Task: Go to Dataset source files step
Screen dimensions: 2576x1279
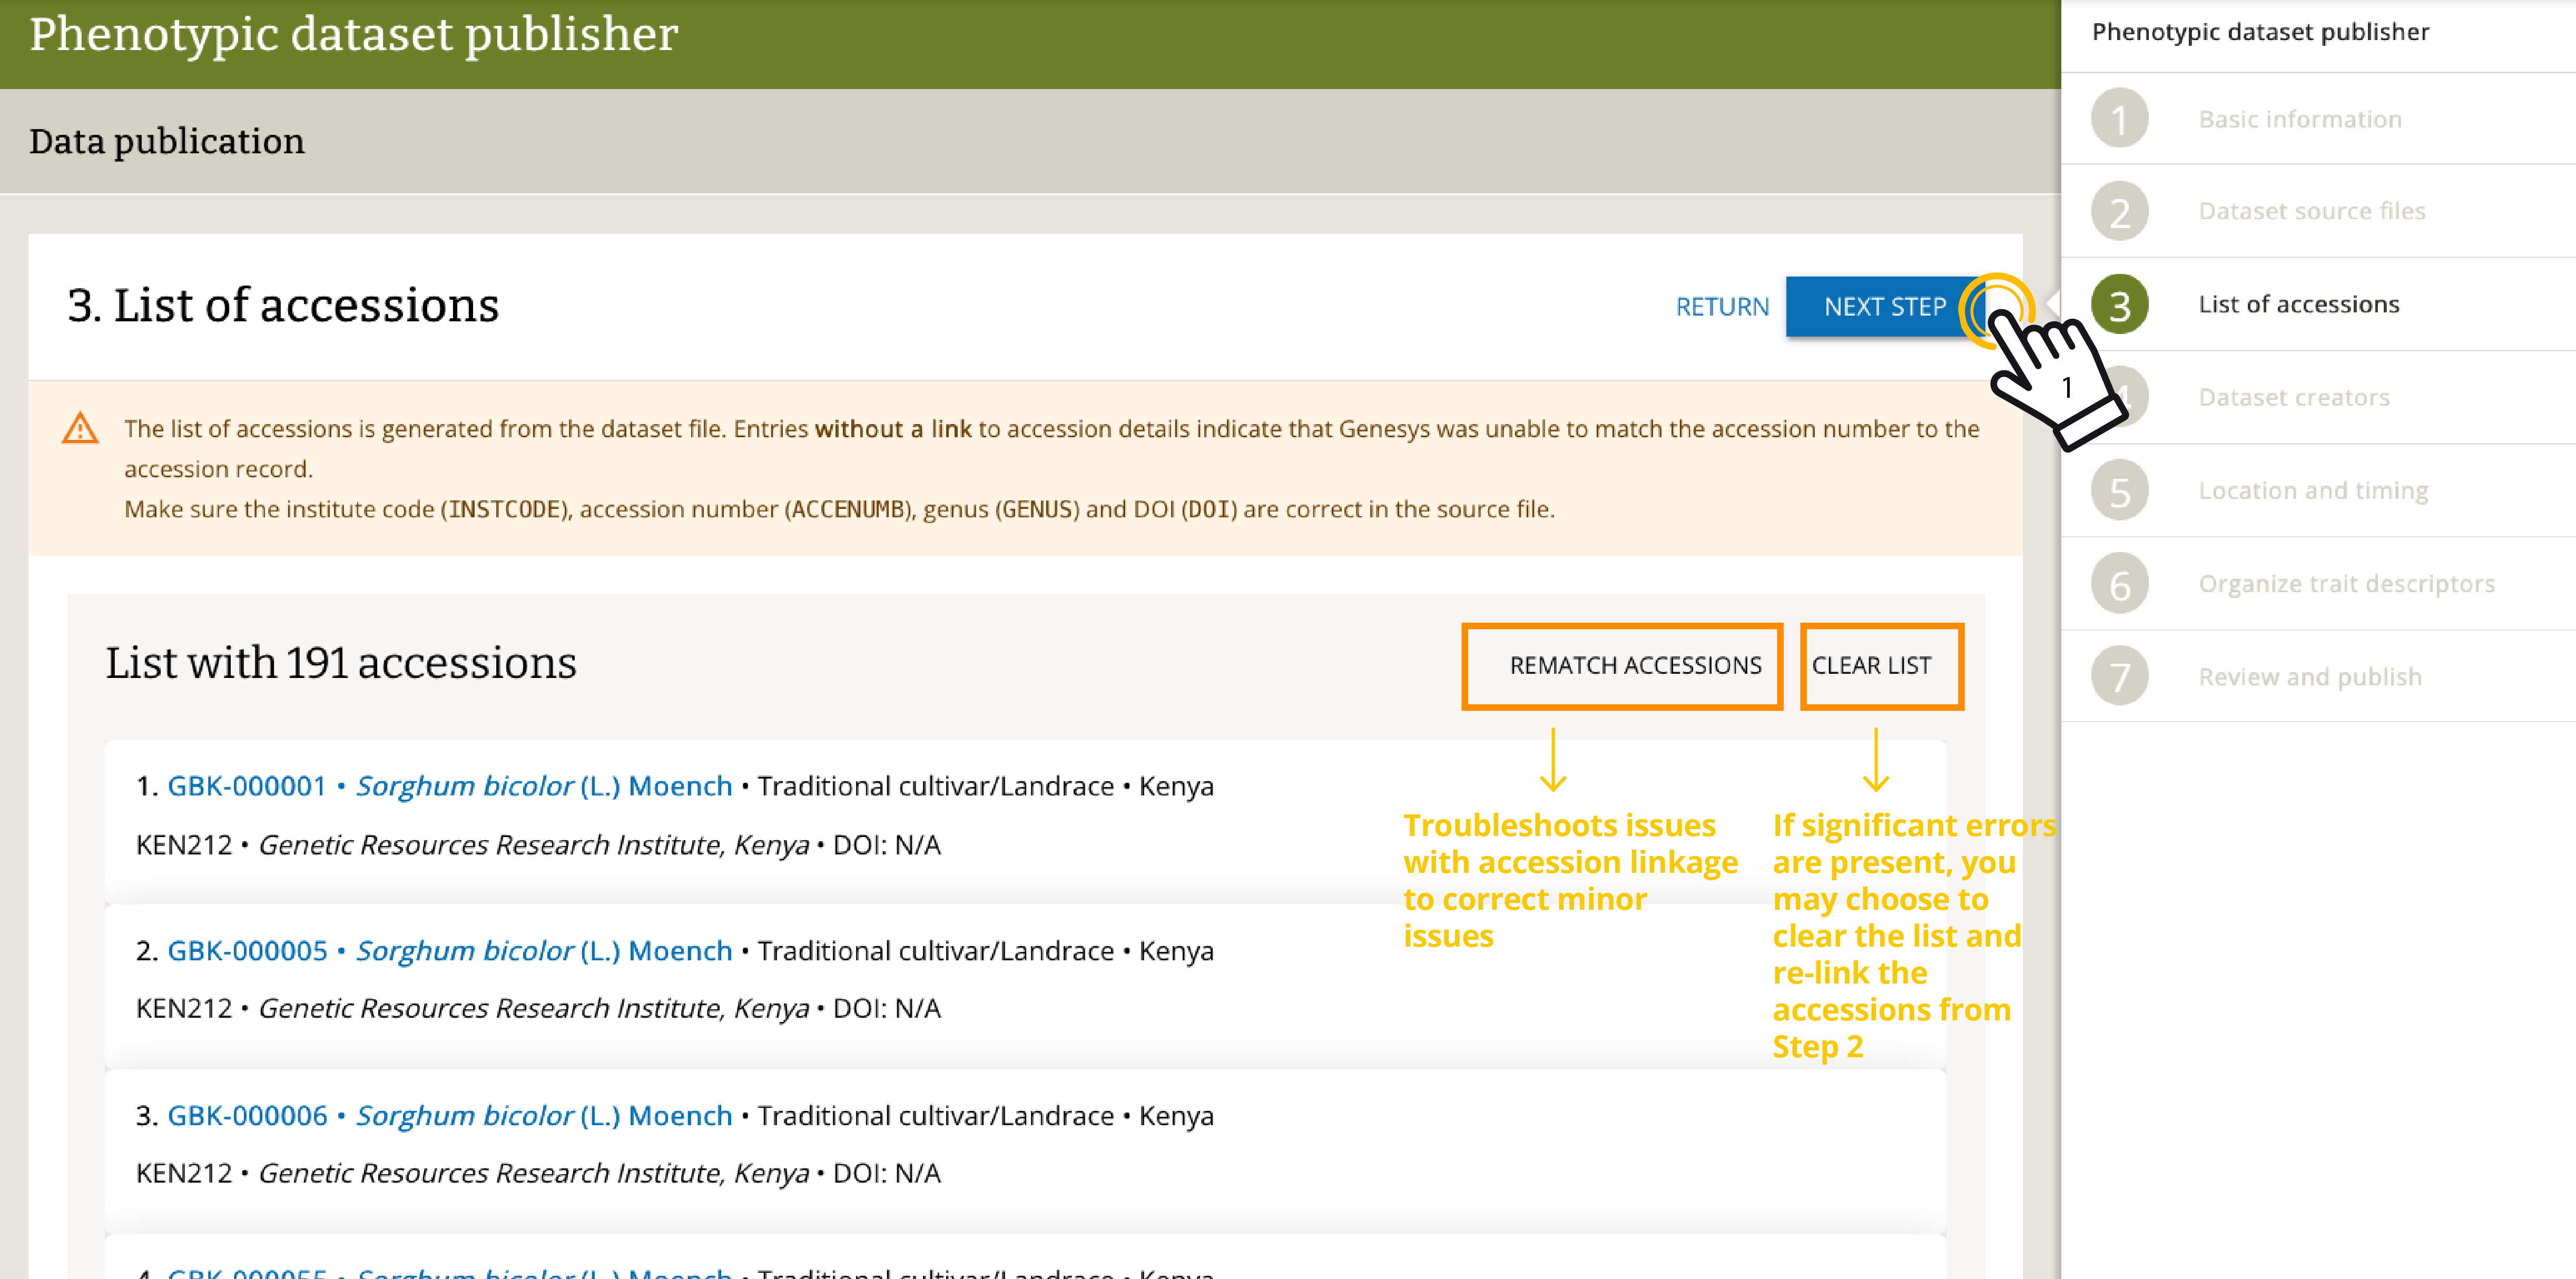Action: point(2311,211)
